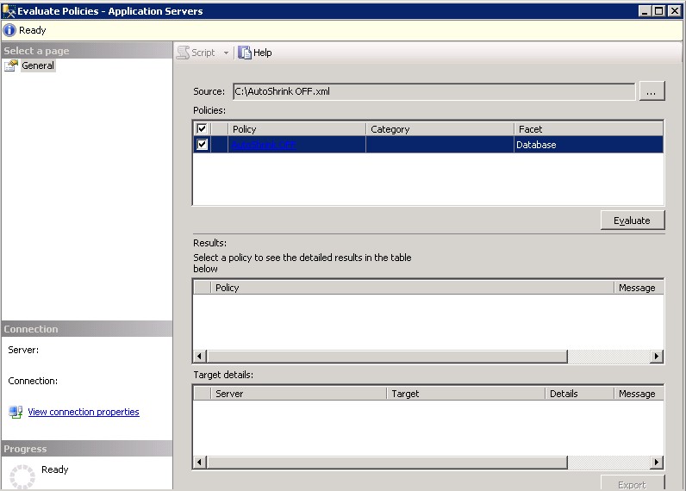The height and width of the screenshot is (491, 686).
Task: Click the Source file path field
Action: (433, 91)
